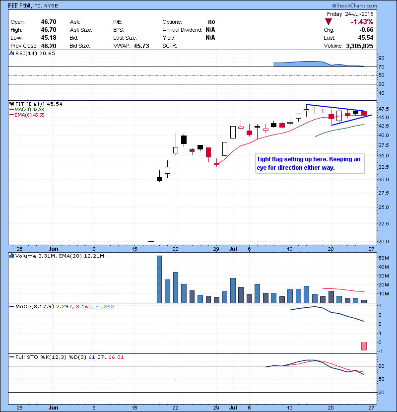Click the -1.43% percent change value
This screenshot has height=412, width=397.
click(x=362, y=21)
